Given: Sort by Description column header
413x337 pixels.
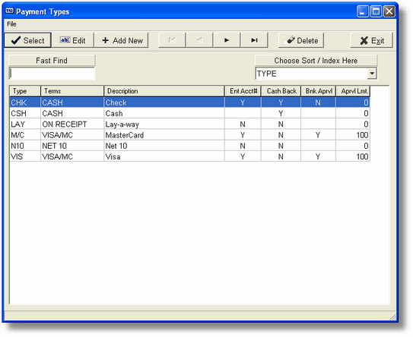Looking at the screenshot, I should 164,91.
